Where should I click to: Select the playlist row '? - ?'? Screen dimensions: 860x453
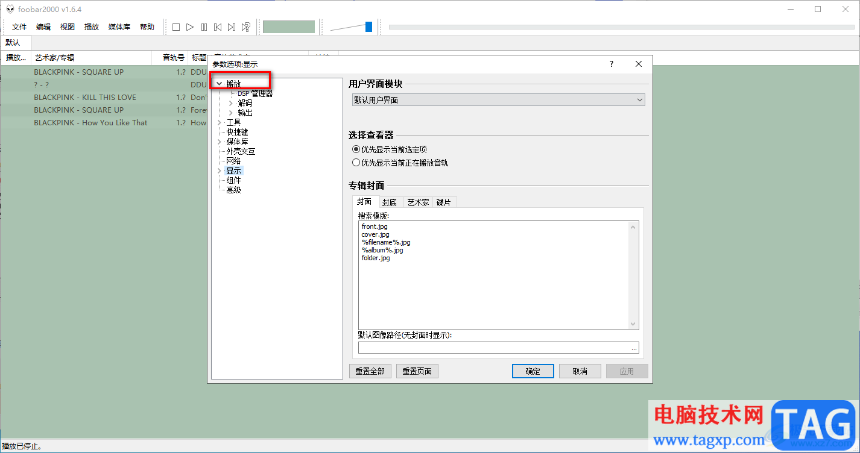tap(104, 84)
